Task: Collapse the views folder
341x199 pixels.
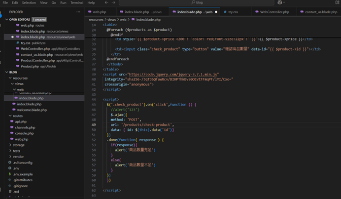Action: [19, 83]
